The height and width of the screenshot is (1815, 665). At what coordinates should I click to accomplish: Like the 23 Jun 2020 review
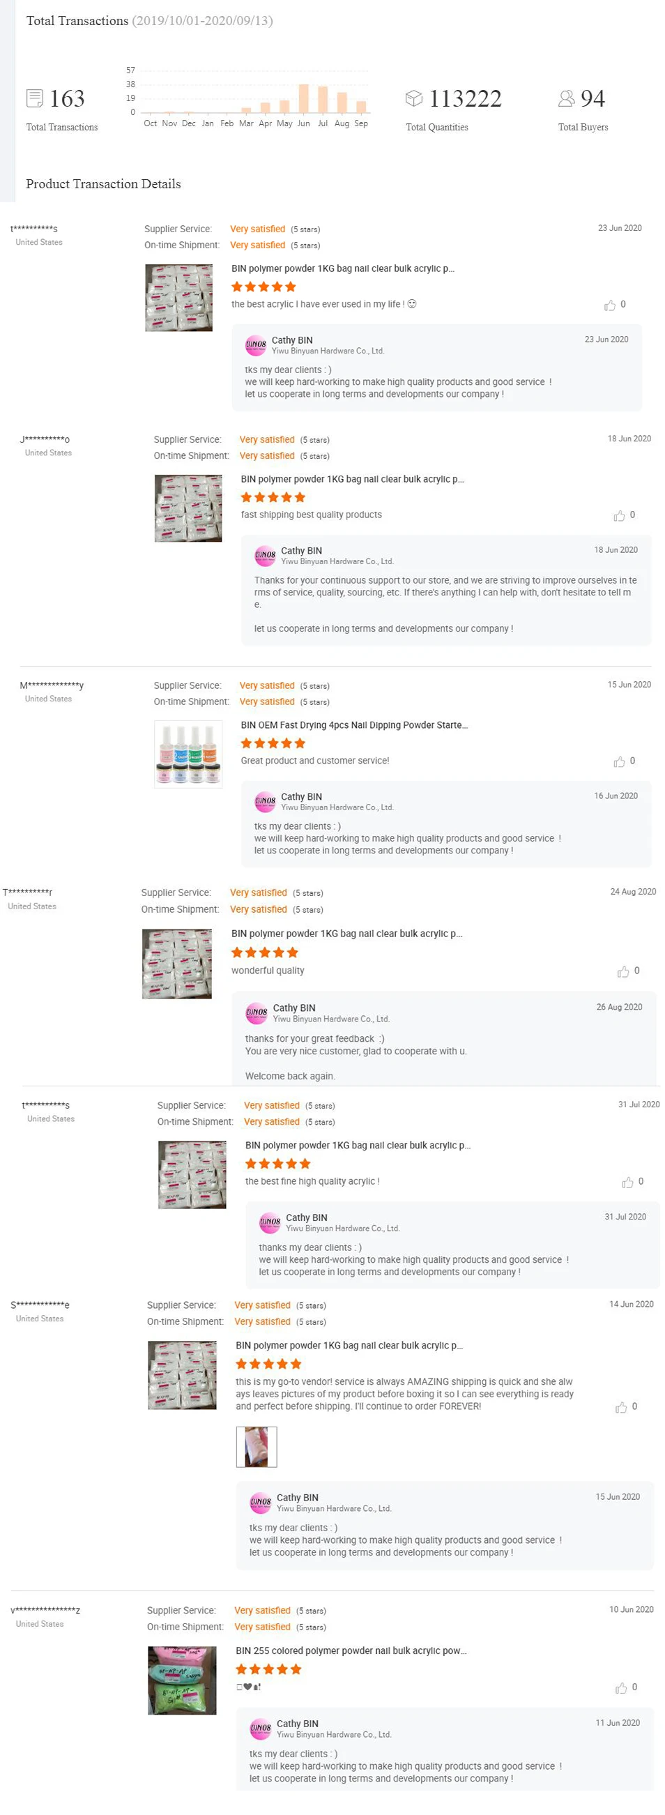[609, 305]
